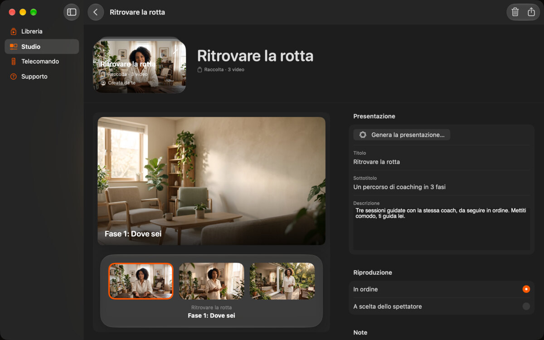Click the 'Presentazione' section header
The width and height of the screenshot is (544, 340).
click(x=374, y=117)
